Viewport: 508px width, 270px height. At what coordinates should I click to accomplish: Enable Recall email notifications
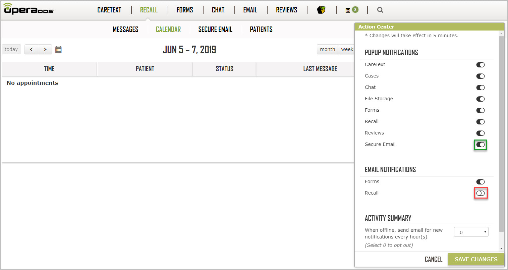(481, 193)
